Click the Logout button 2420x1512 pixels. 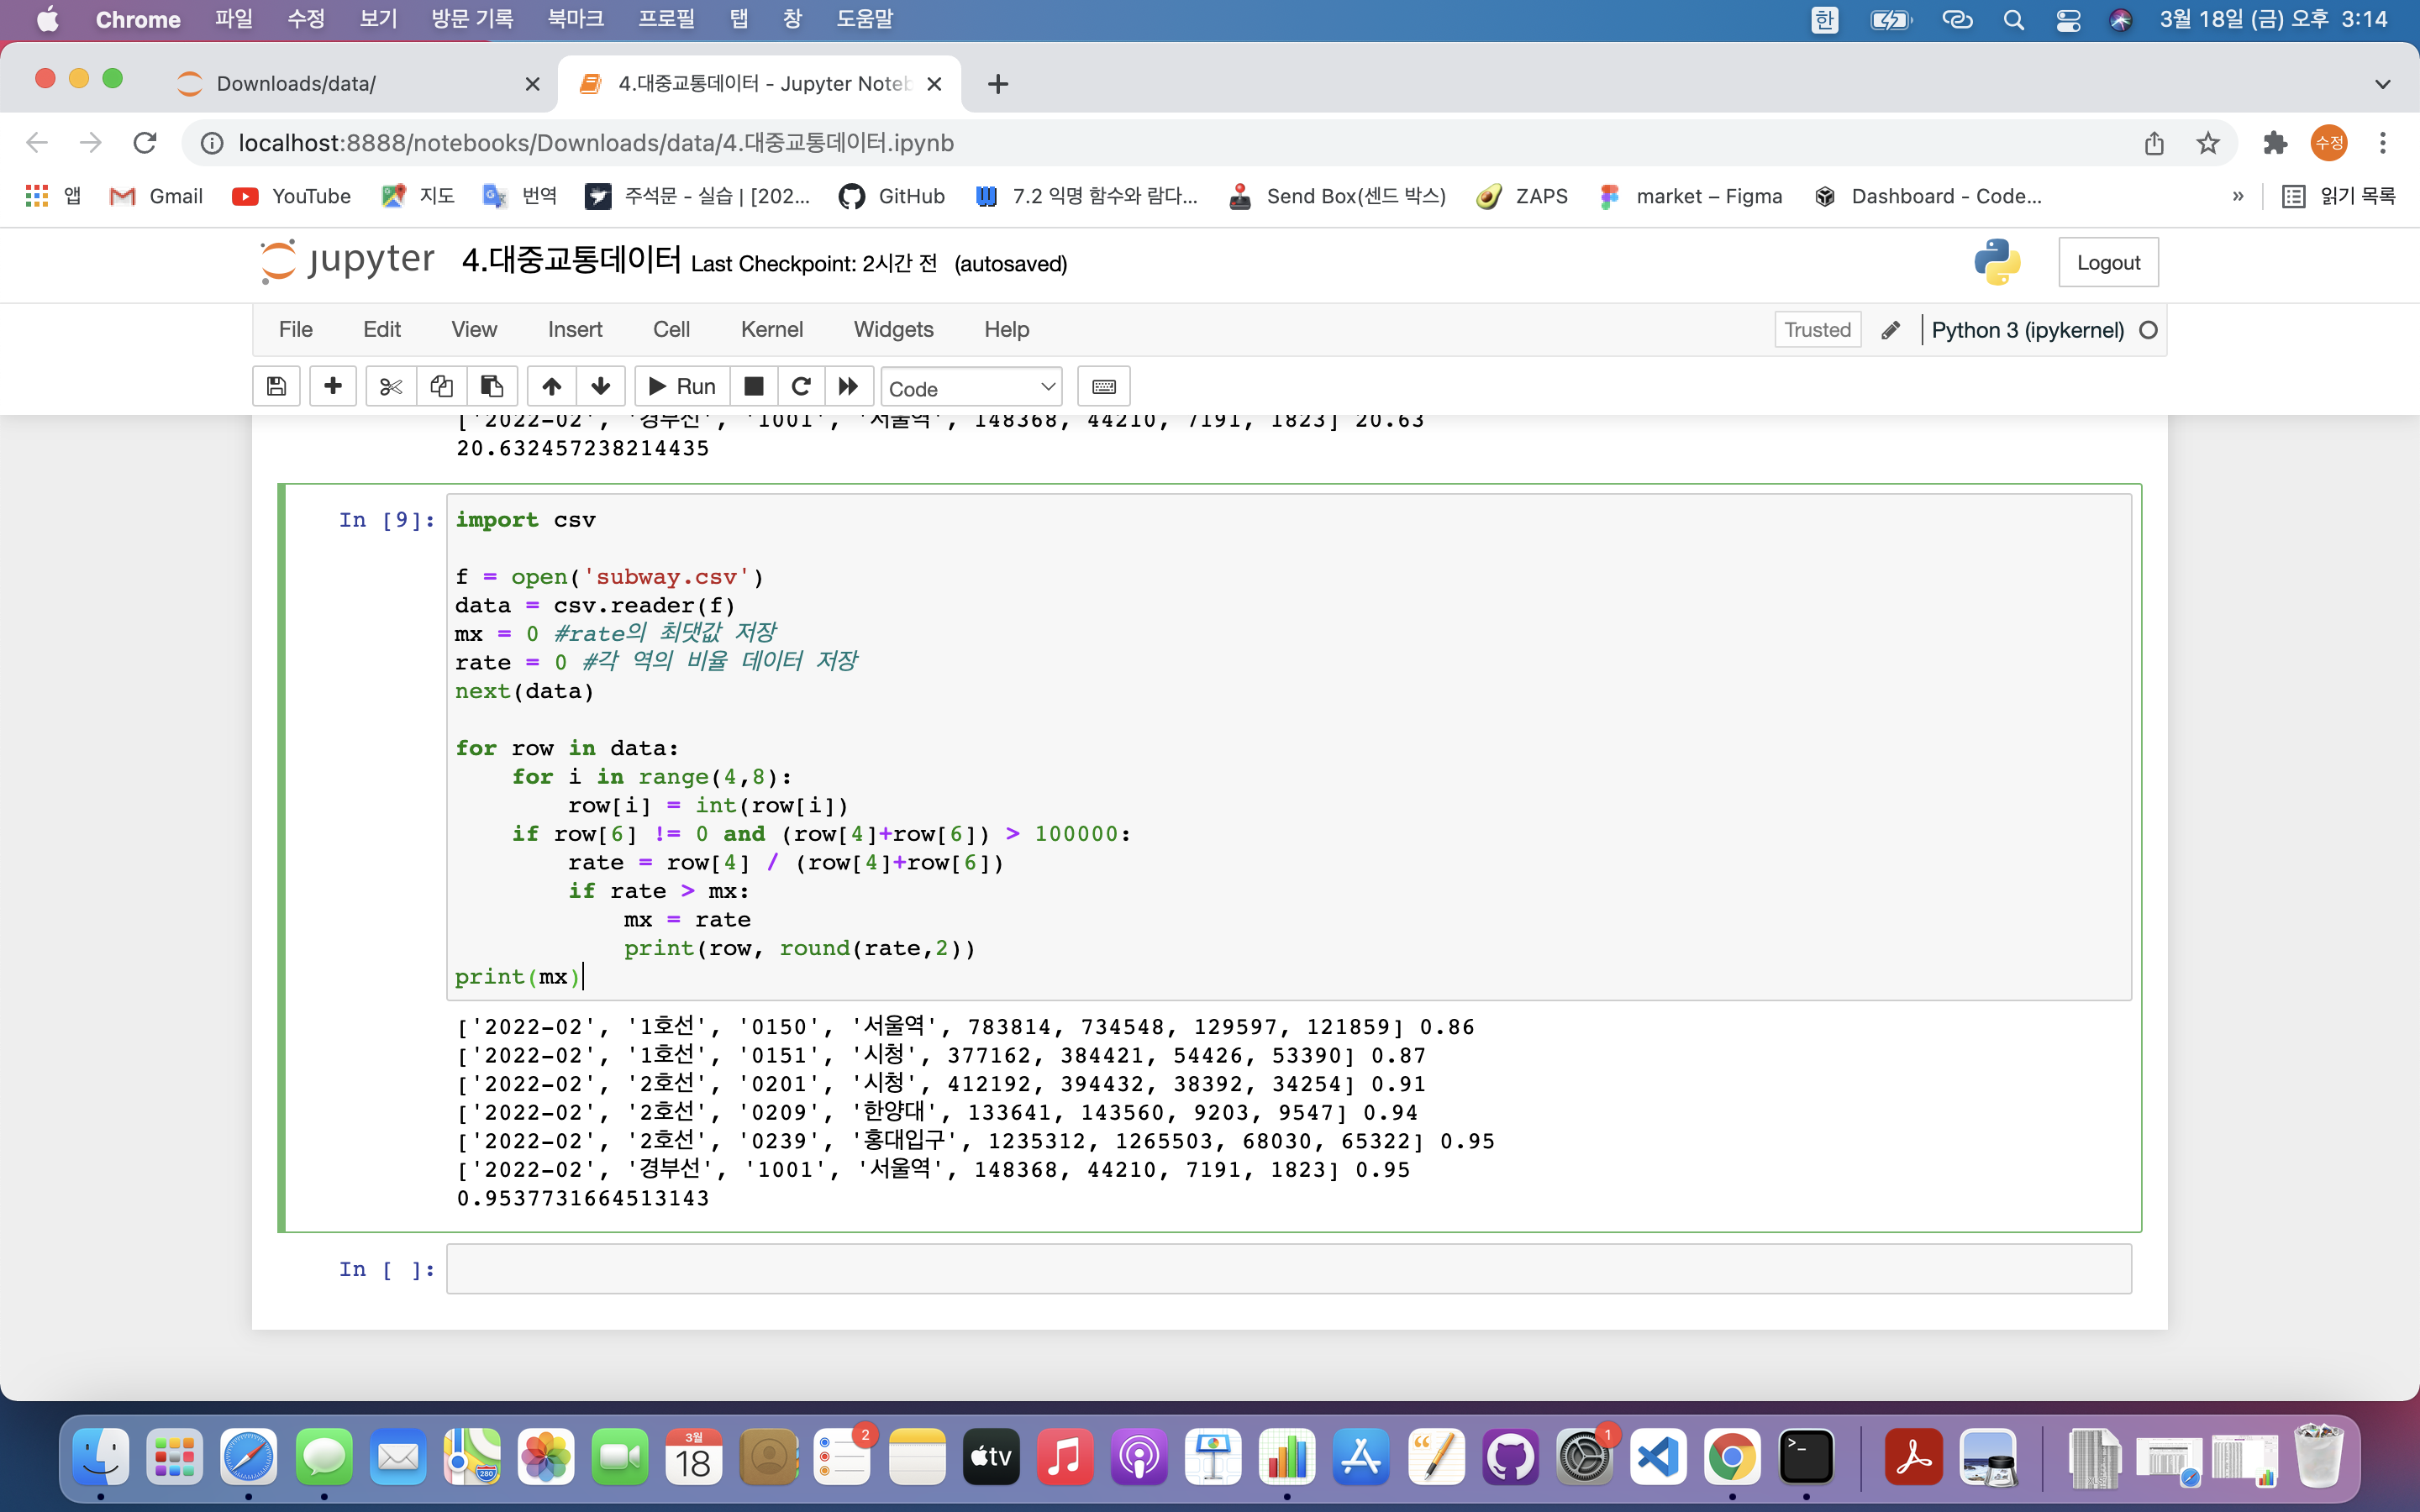click(x=2108, y=262)
